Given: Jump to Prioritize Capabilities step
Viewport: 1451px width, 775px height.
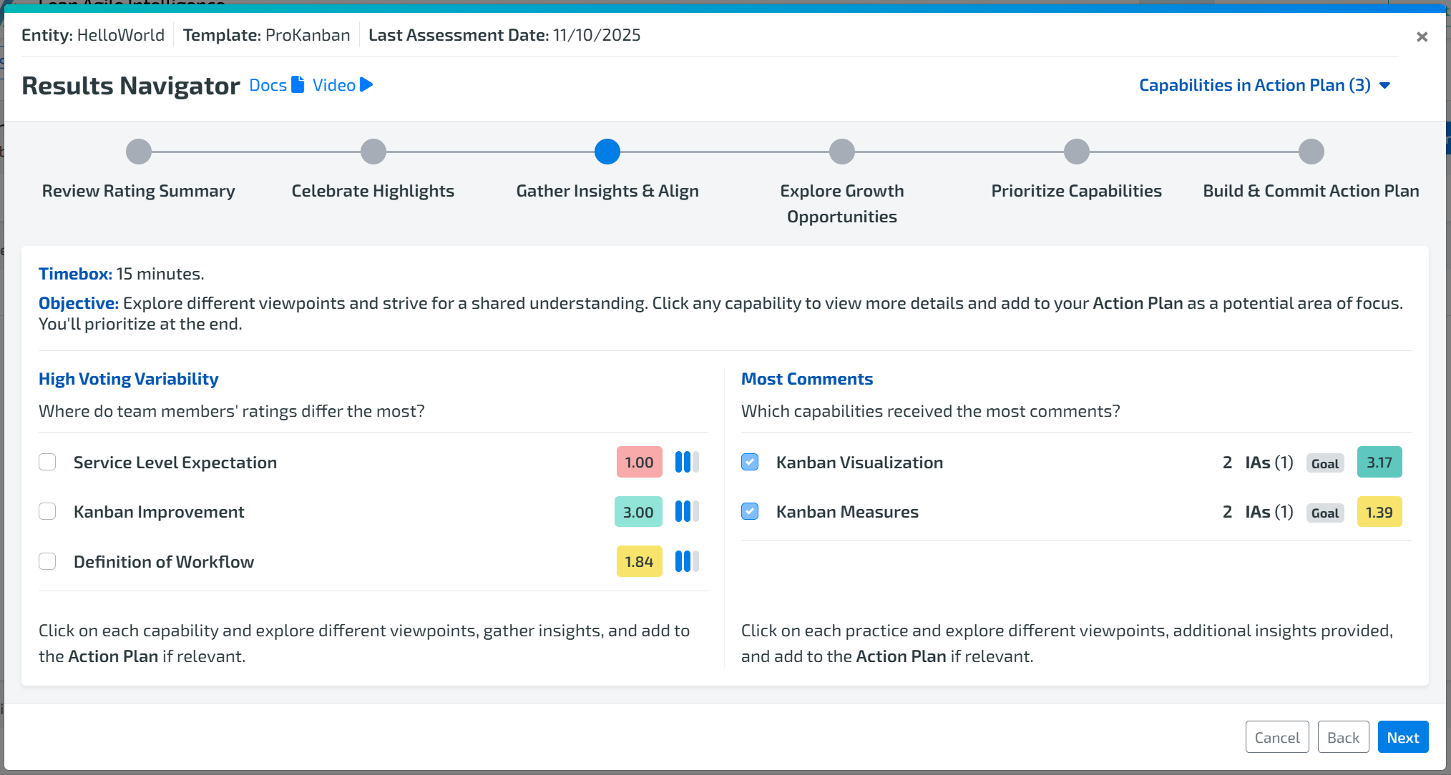Looking at the screenshot, I should tap(1076, 152).
